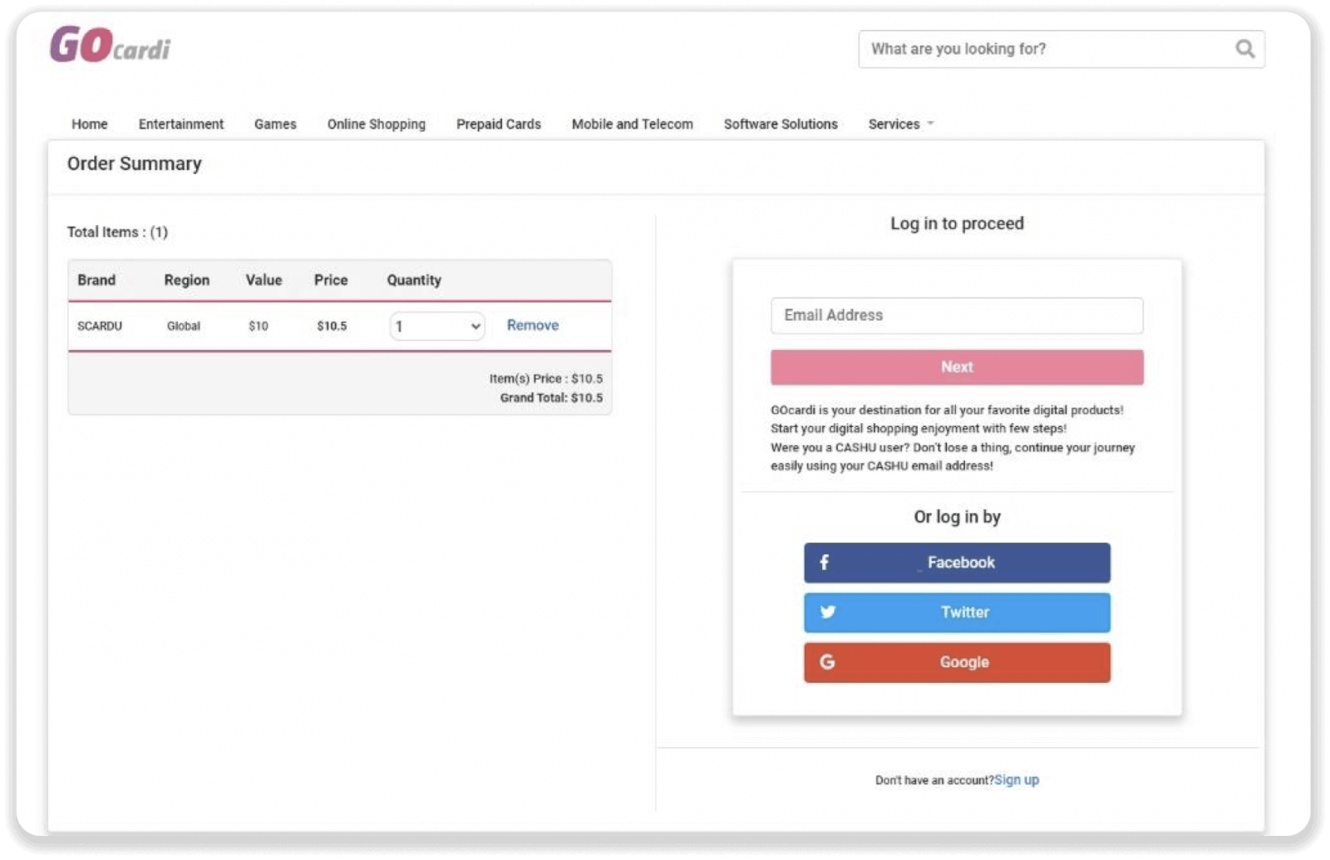1330x860 pixels.
Task: Follow the Sign up link
Action: (1016, 779)
